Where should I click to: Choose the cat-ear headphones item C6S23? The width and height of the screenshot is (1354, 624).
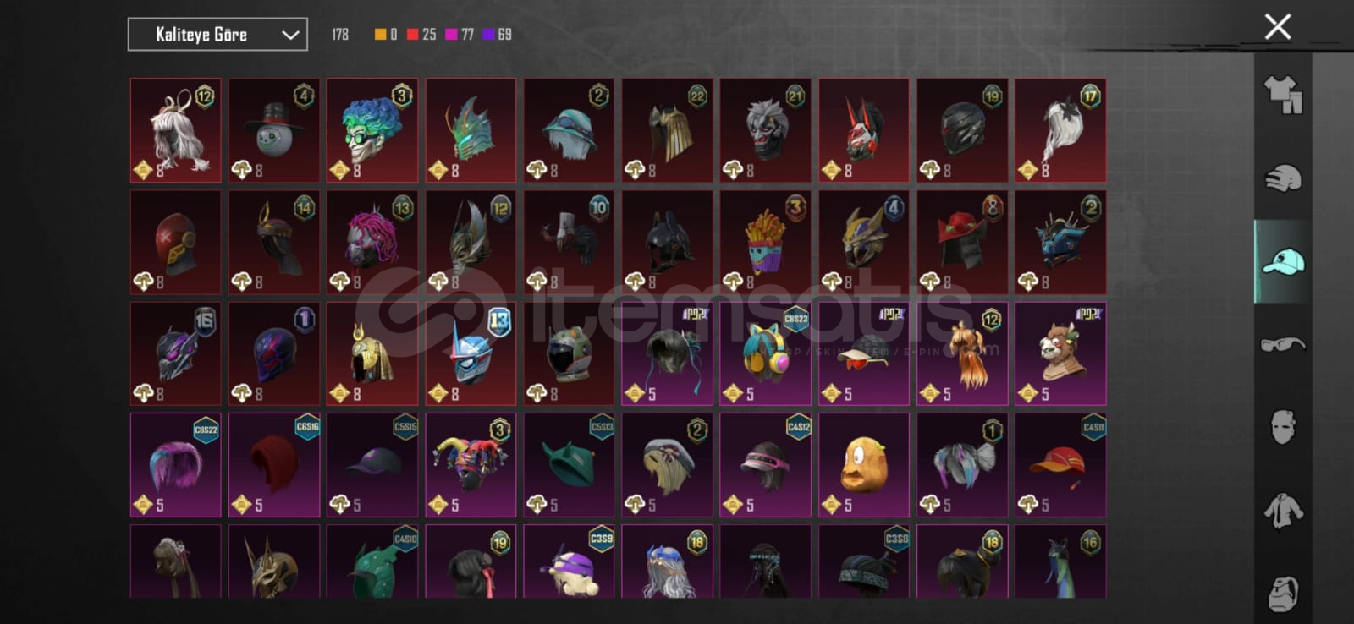pyautogui.click(x=765, y=353)
